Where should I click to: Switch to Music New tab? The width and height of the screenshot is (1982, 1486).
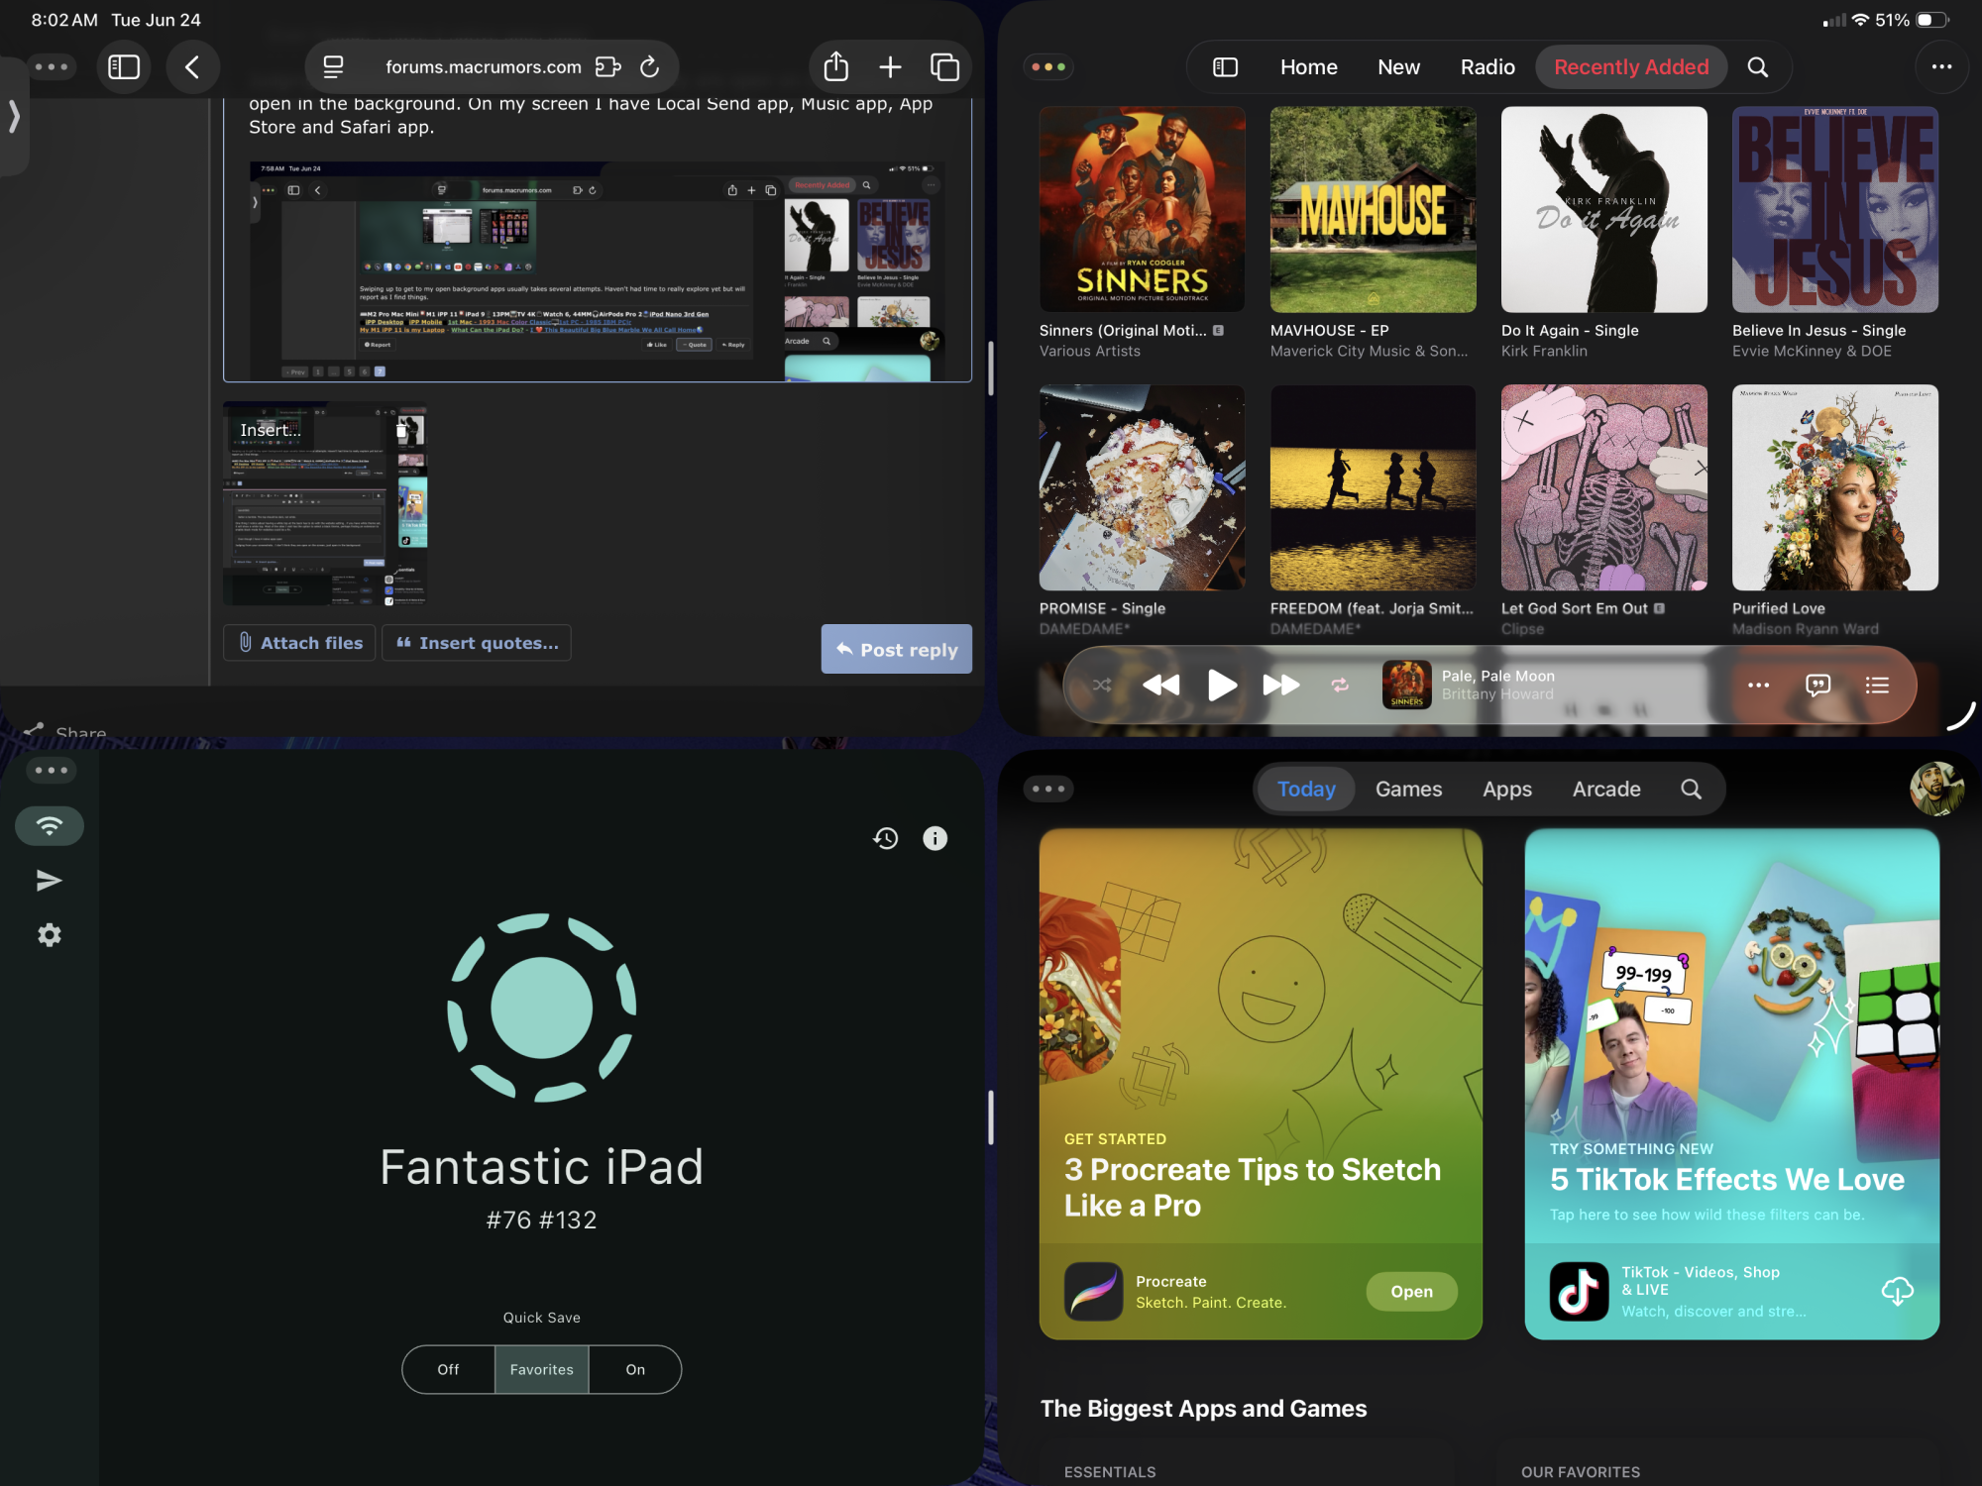pyautogui.click(x=1398, y=67)
